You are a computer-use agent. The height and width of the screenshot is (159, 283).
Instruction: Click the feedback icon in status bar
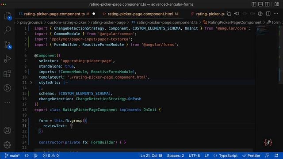pos(267,155)
